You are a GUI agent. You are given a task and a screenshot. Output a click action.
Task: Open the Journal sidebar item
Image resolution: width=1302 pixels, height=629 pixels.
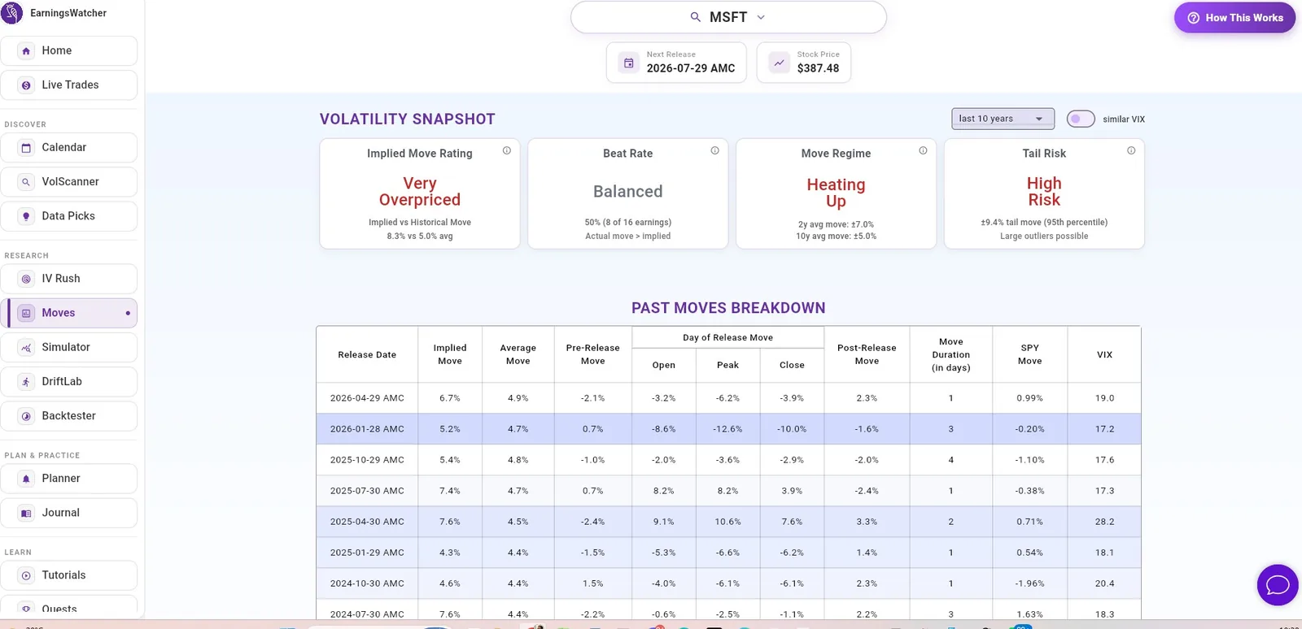click(69, 513)
